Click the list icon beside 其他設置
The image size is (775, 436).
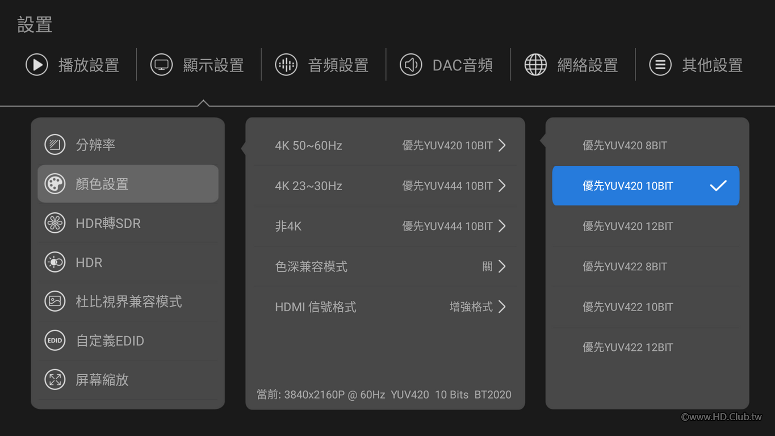coord(660,65)
